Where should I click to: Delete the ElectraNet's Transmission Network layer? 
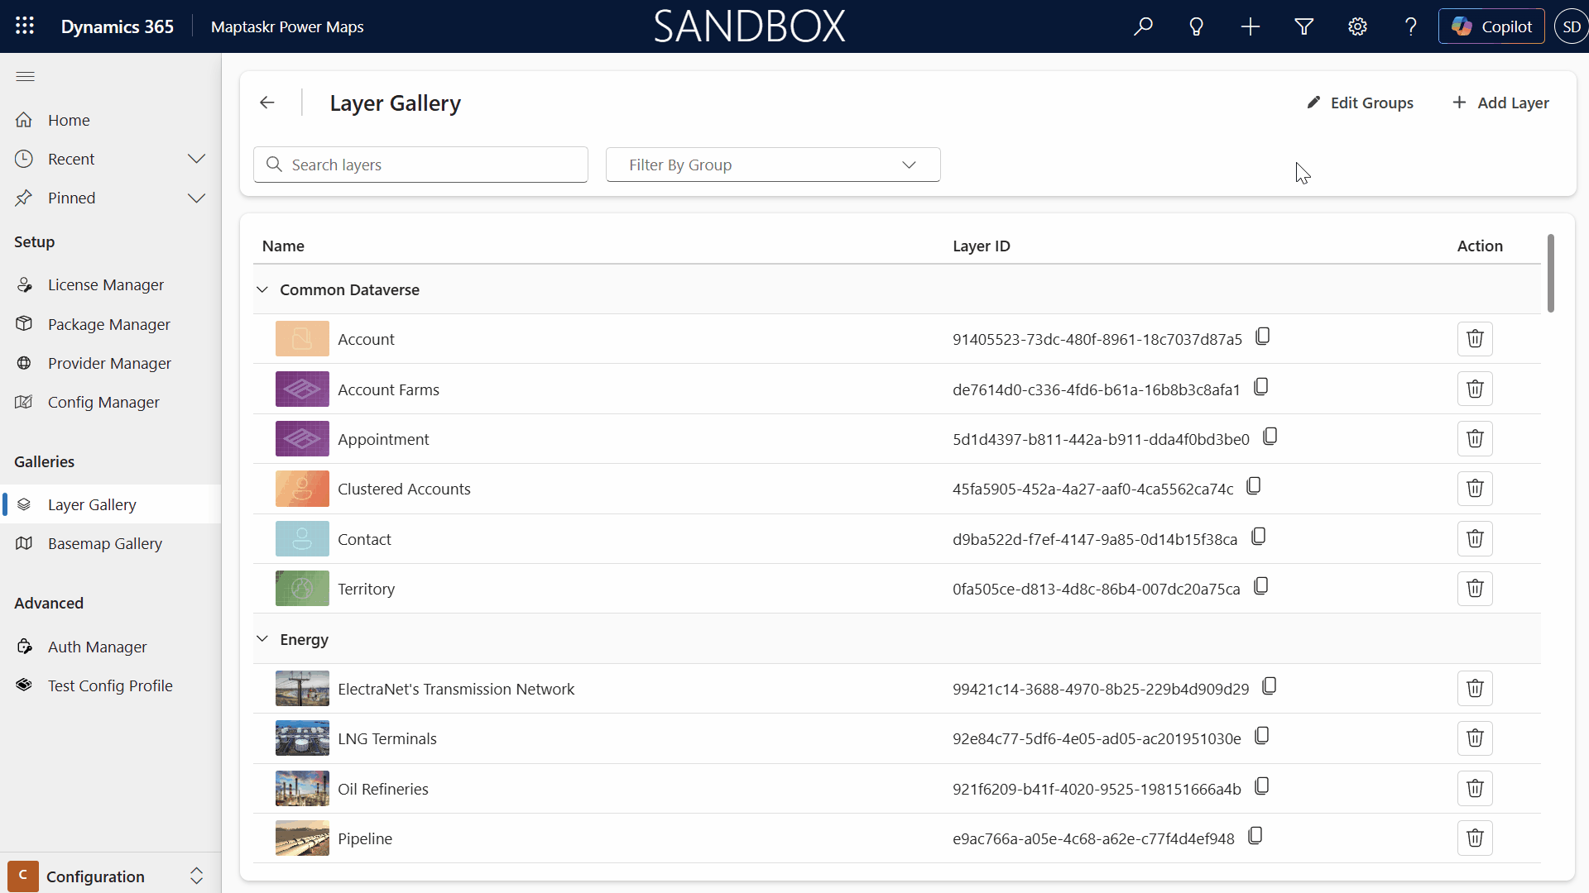[x=1475, y=689]
